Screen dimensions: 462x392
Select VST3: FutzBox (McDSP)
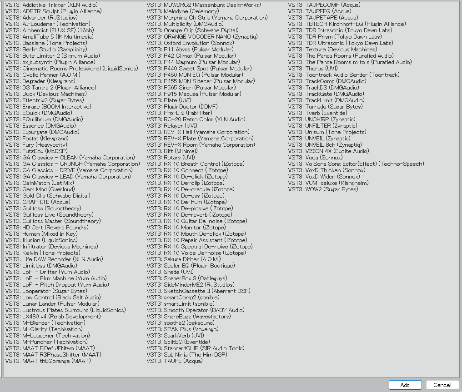pyautogui.click(x=36, y=151)
